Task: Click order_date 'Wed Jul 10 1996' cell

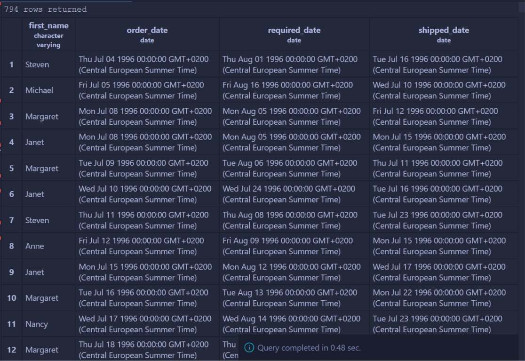Action: (147, 194)
